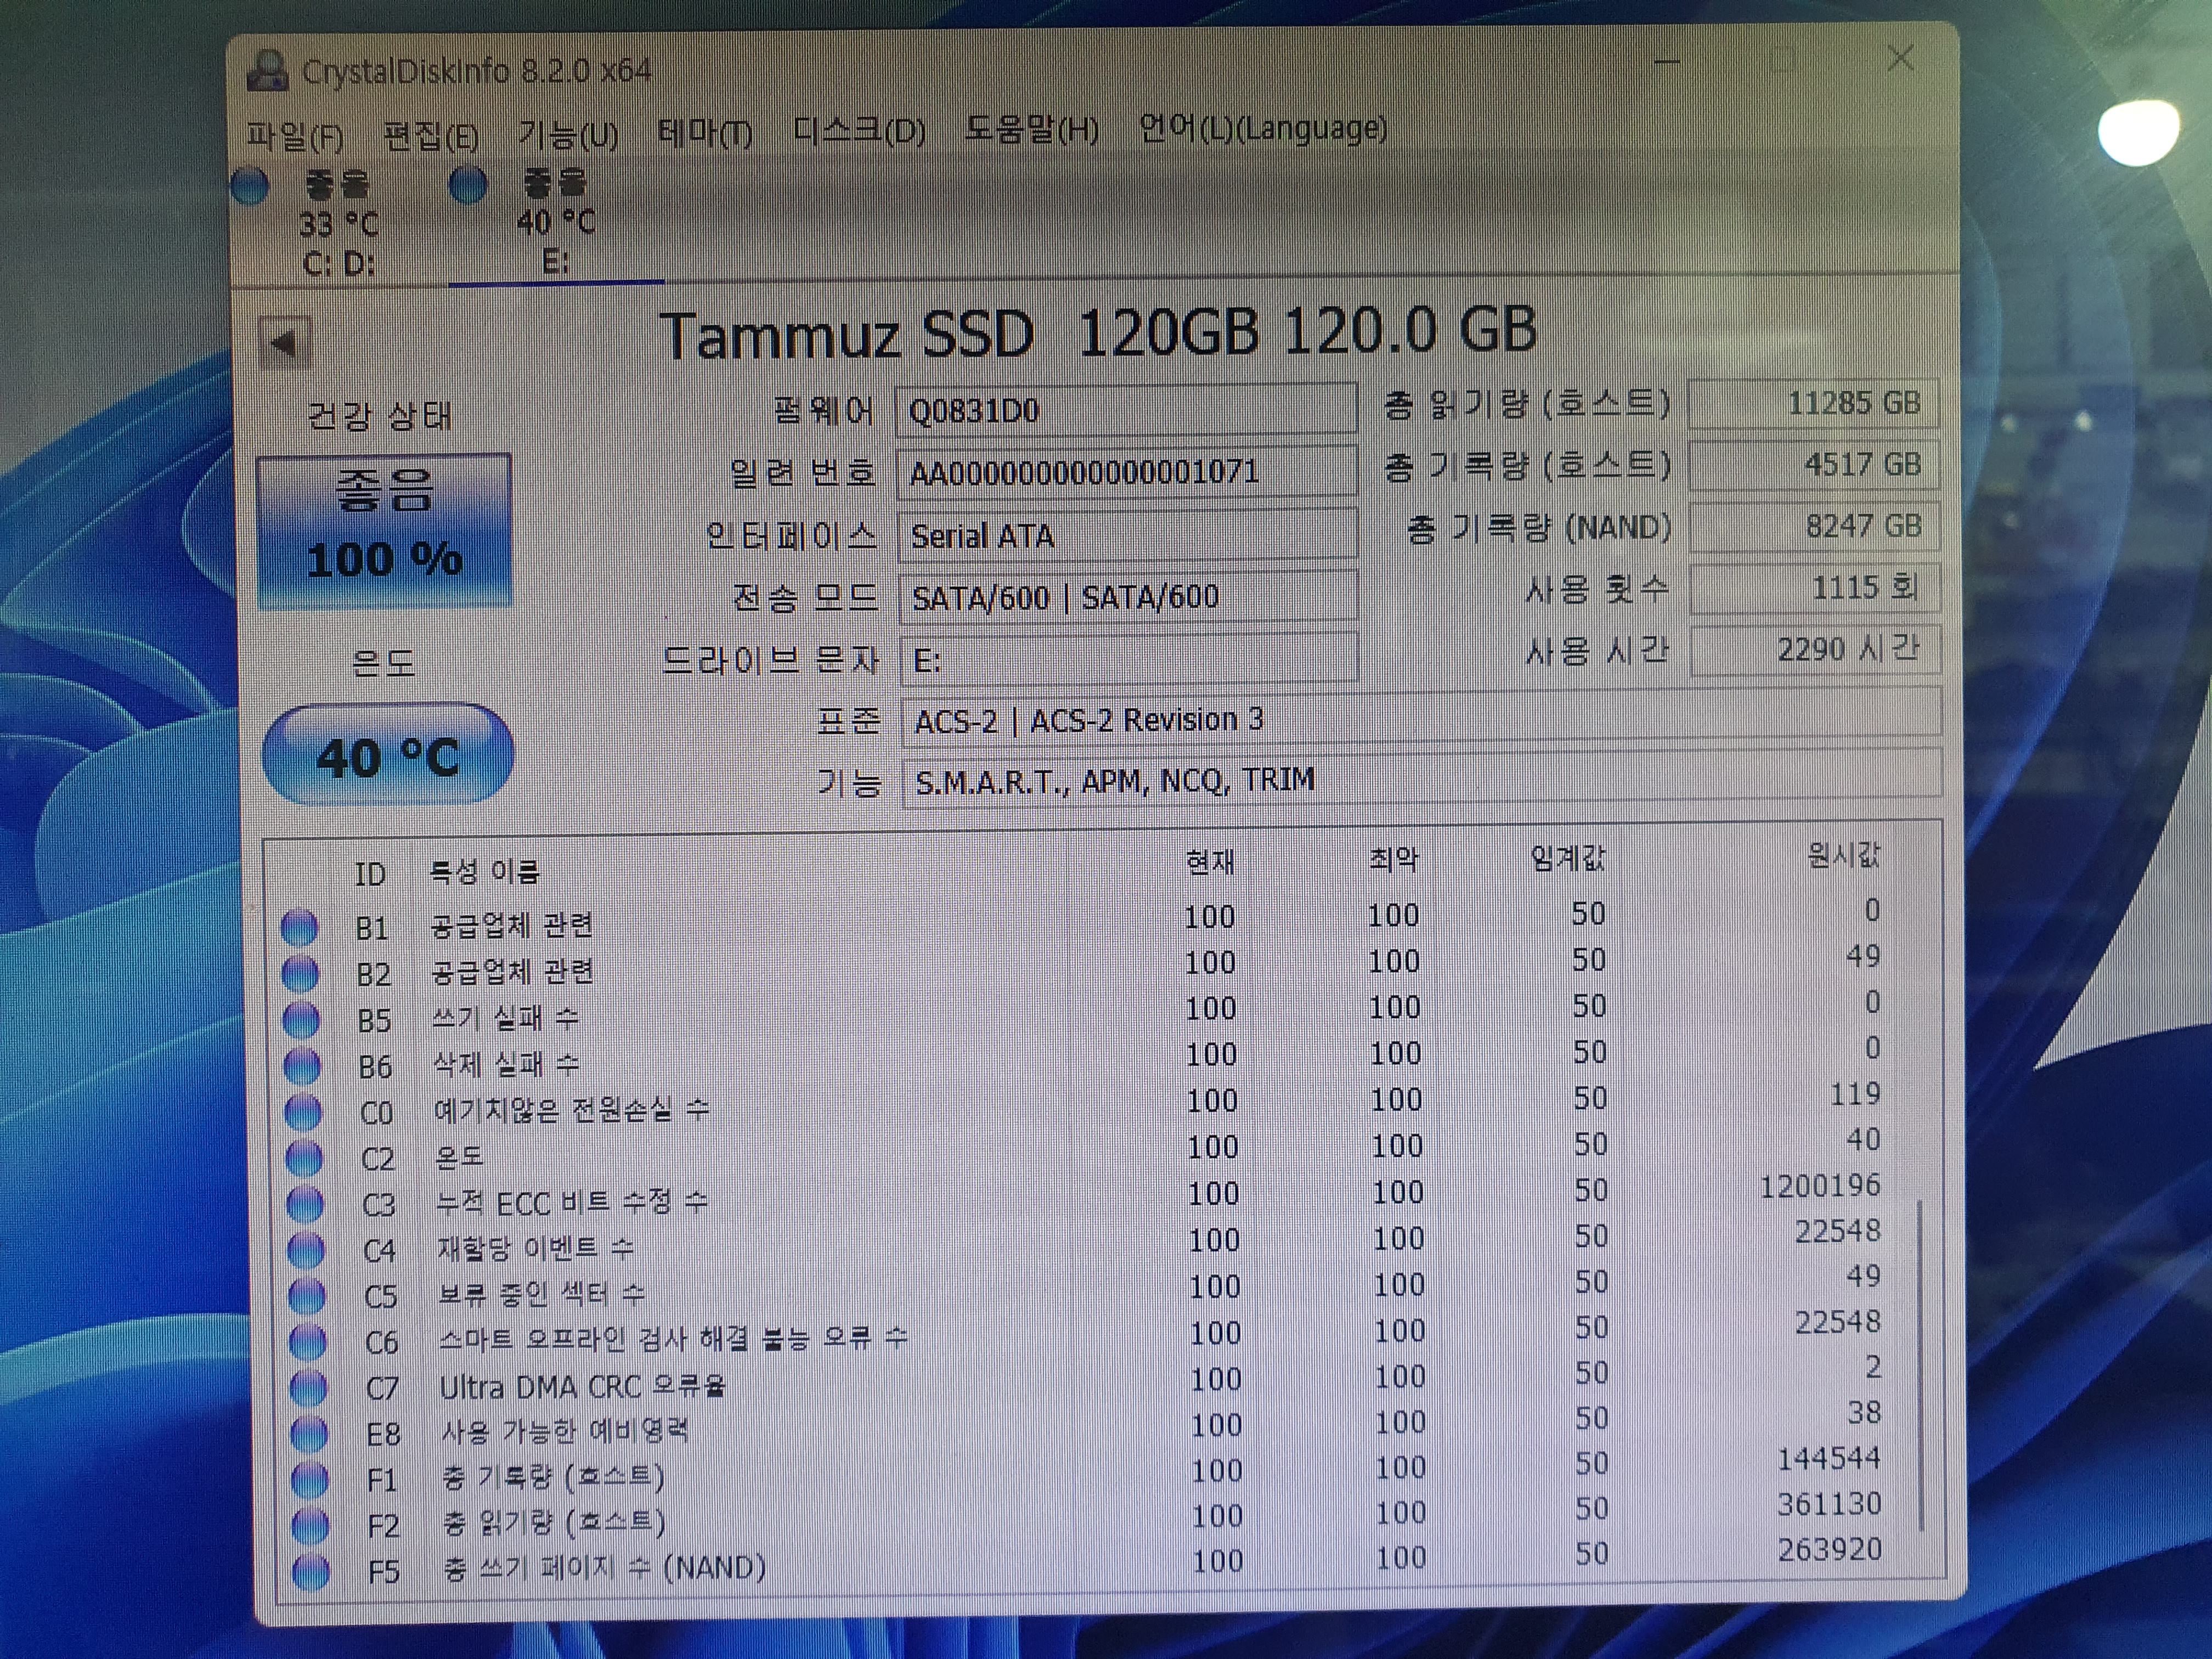Viewport: 2212px width, 1659px height.
Task: Click the power on count 1115 회
Action: 1815,588
